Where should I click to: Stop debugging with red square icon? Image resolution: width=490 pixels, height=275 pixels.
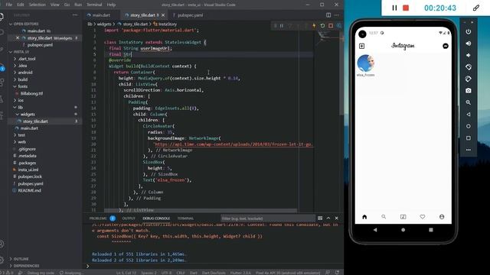click(331, 26)
